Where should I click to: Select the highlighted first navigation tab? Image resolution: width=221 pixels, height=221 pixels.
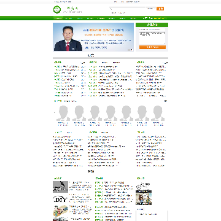click(x=58, y=18)
